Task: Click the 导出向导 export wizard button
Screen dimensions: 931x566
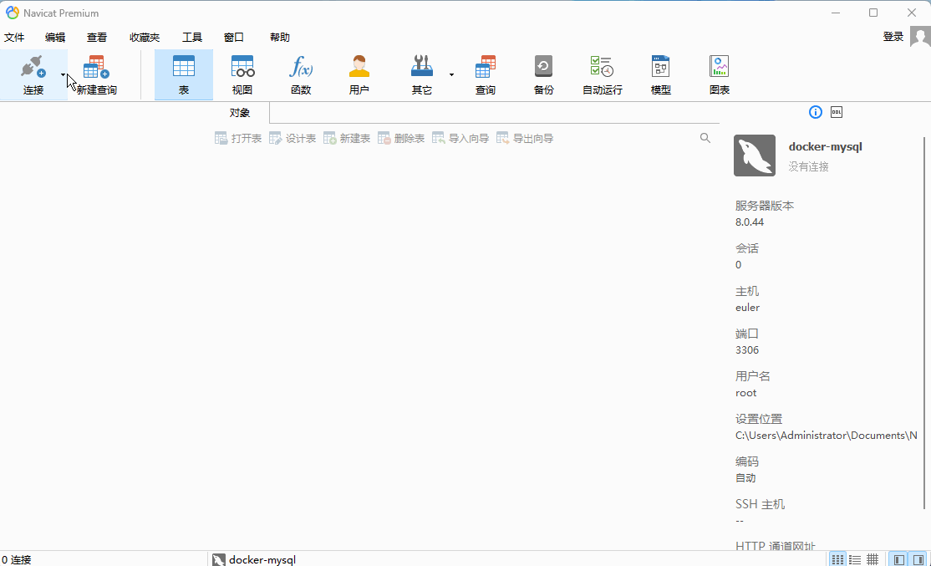Action: 525,139
